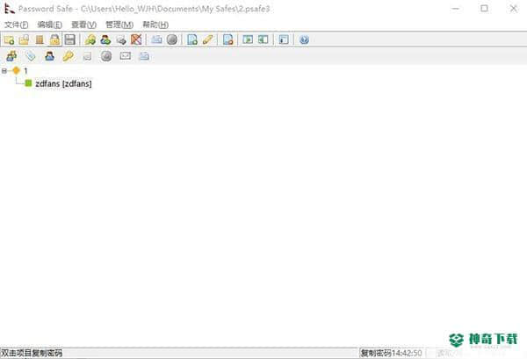This screenshot has width=527, height=359.
Task: Open the 编辑(E) menu
Action: click(50, 25)
